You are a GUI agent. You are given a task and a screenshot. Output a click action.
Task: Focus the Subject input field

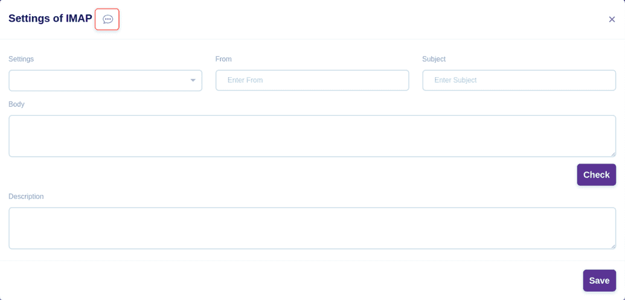tap(519, 80)
